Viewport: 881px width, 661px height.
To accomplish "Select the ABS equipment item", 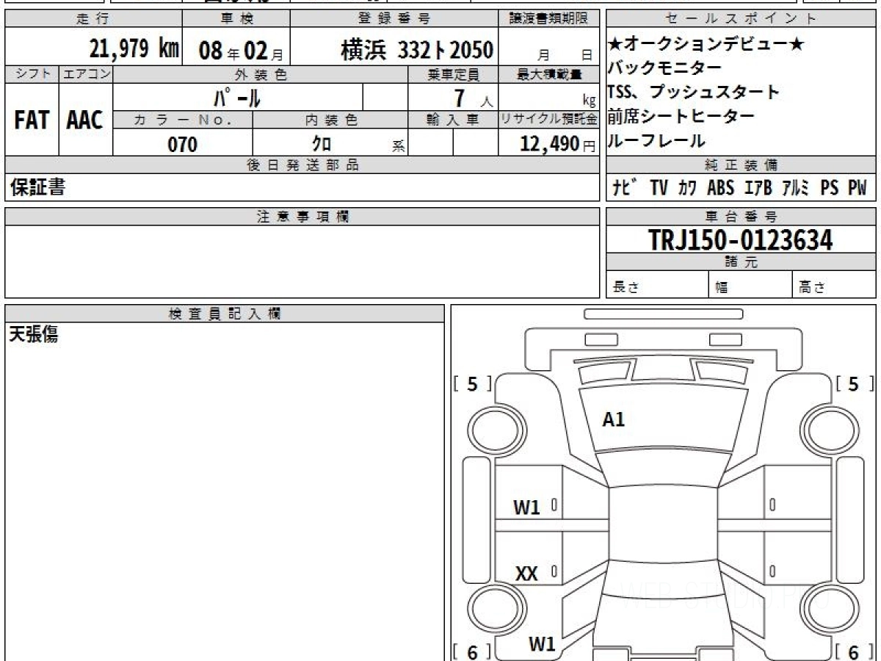I will tap(721, 189).
